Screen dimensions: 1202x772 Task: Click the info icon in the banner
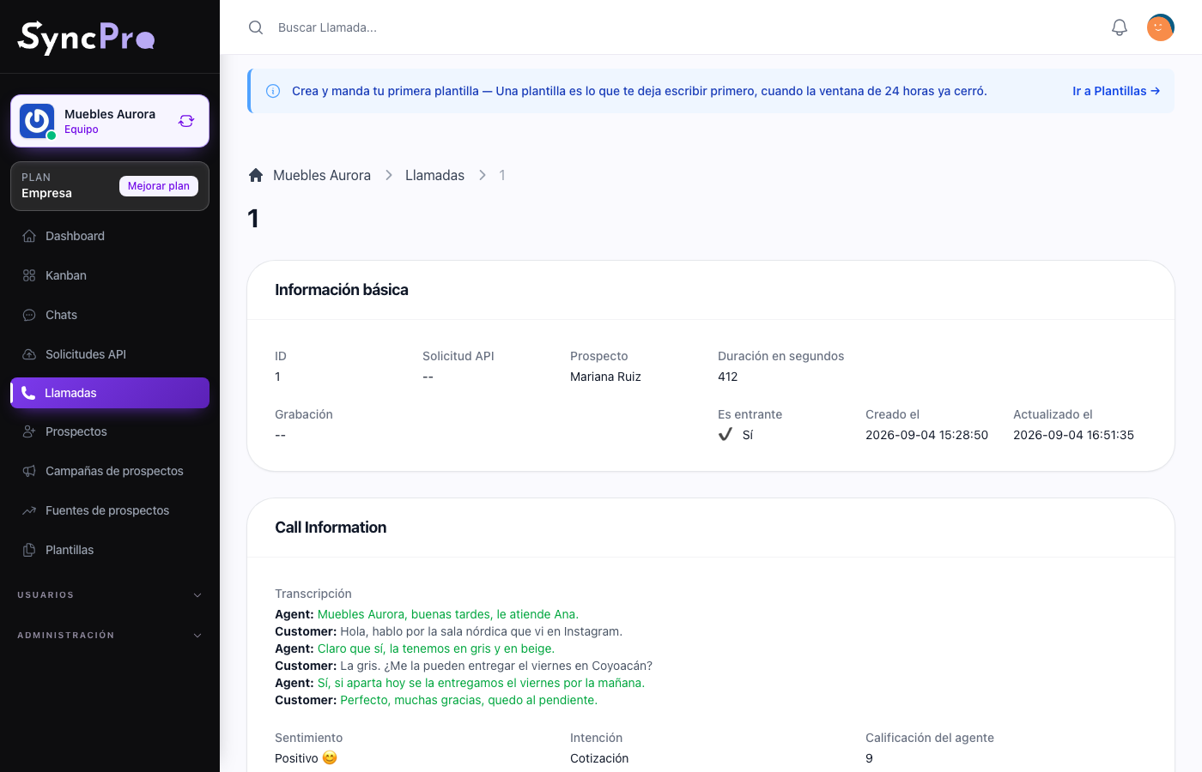tap(273, 91)
